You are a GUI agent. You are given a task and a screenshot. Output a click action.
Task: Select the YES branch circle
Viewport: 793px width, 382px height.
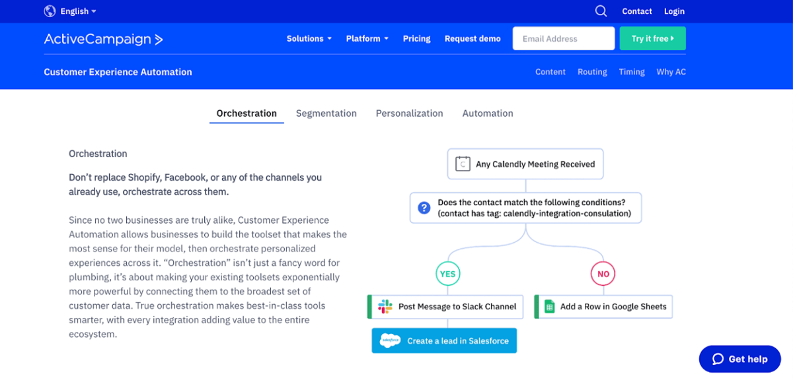click(x=448, y=273)
